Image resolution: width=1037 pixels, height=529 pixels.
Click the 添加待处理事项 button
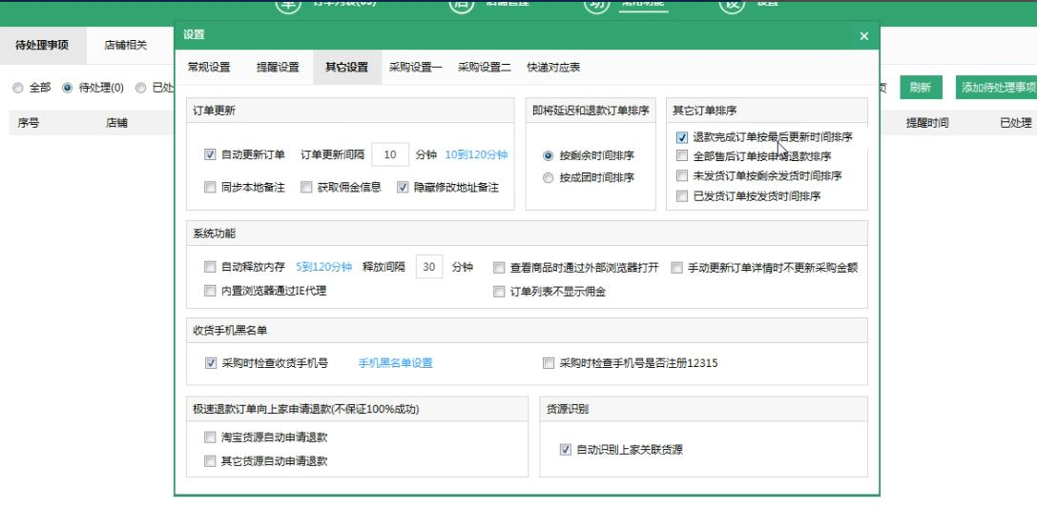pyautogui.click(x=997, y=88)
